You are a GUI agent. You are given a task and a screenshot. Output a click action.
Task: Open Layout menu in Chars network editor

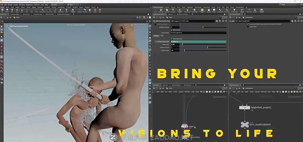click(181, 92)
